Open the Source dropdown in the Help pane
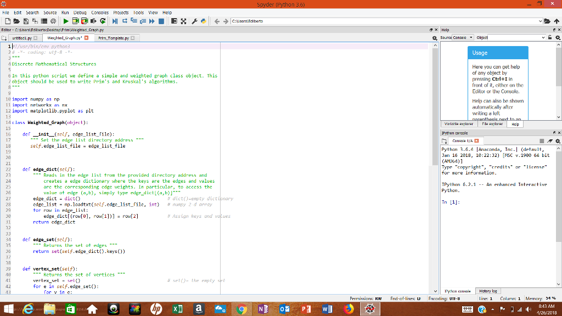This screenshot has width=562, height=316. click(x=471, y=37)
